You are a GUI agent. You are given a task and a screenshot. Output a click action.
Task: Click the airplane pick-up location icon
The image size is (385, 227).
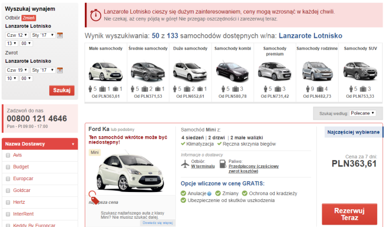185,164
